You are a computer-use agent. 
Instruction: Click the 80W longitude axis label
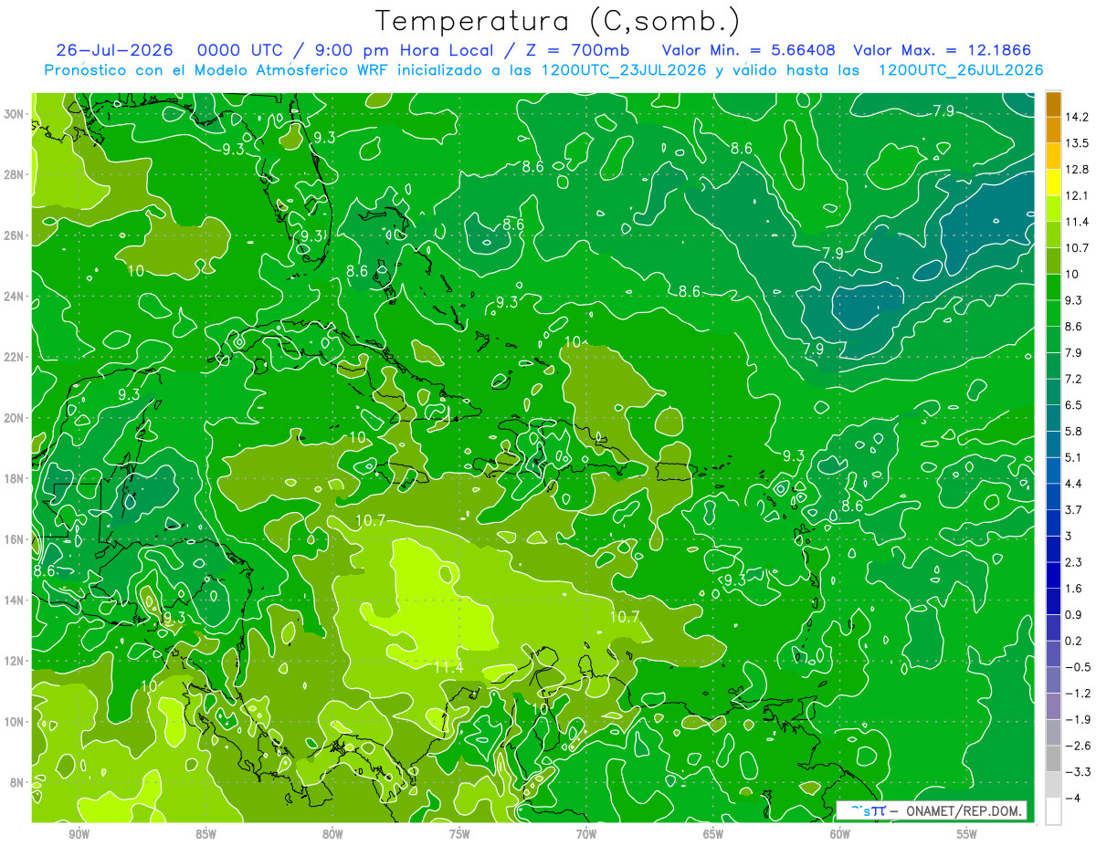[332, 834]
